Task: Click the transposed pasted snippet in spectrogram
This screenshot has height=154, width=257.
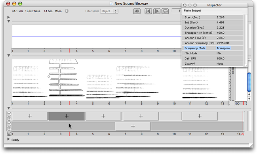Action: [x=66, y=78]
